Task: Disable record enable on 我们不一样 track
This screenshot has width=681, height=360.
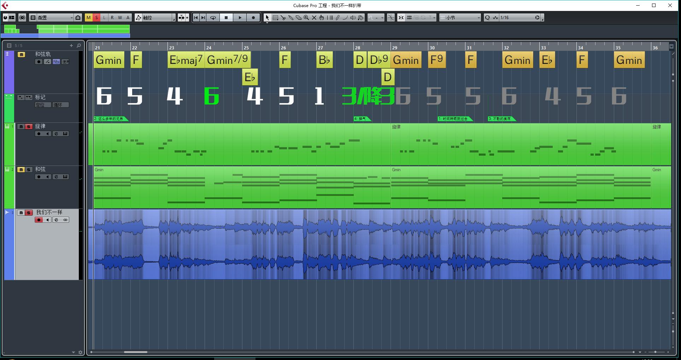Action: (39, 220)
